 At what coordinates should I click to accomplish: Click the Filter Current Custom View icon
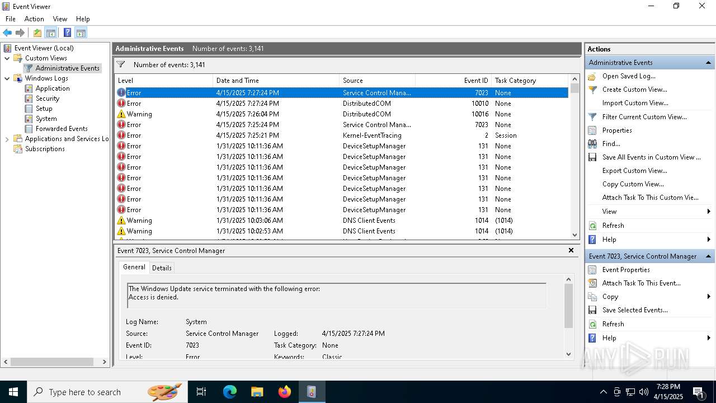(x=592, y=117)
